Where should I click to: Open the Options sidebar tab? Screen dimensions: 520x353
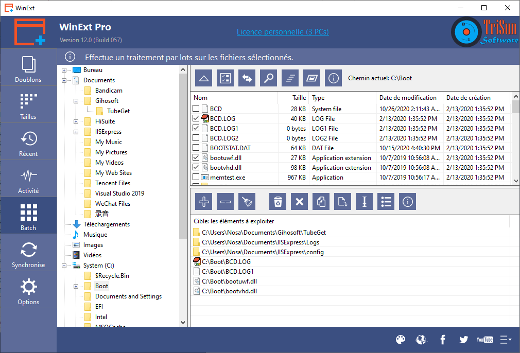[28, 290]
